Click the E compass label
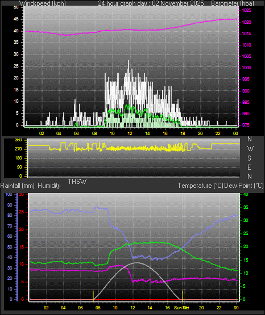The image size is (265, 315). tap(249, 167)
